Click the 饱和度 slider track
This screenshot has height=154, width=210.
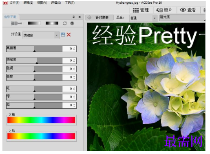[34, 60]
